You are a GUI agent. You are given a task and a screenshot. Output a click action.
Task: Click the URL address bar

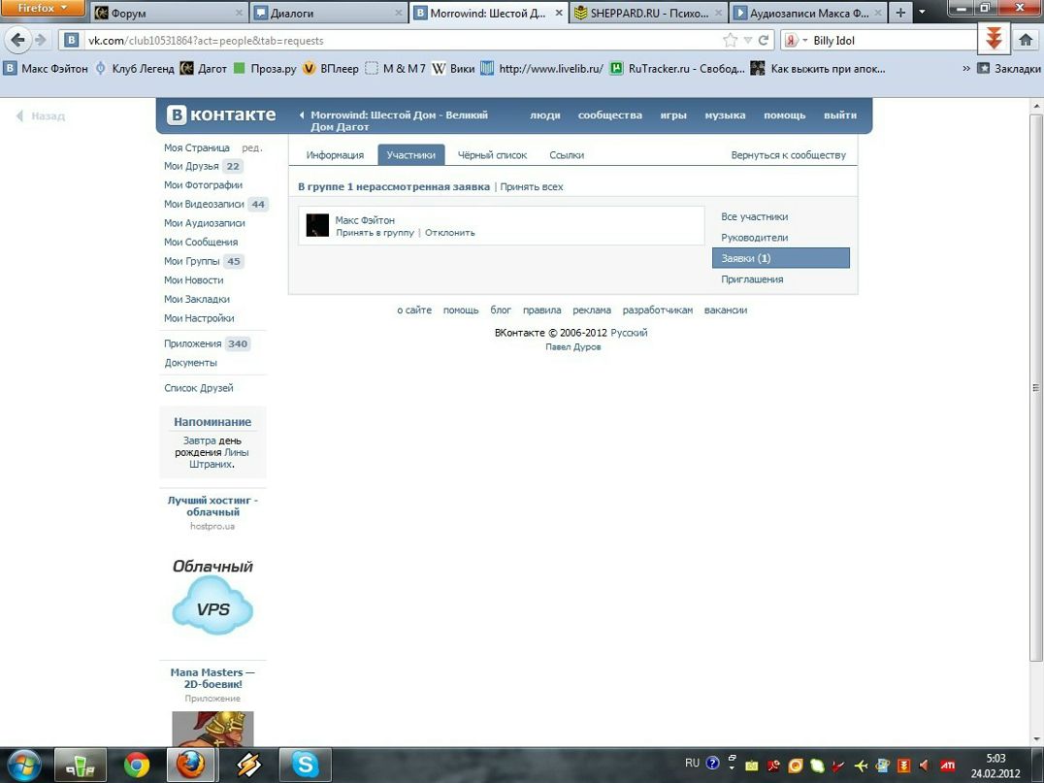(388, 41)
